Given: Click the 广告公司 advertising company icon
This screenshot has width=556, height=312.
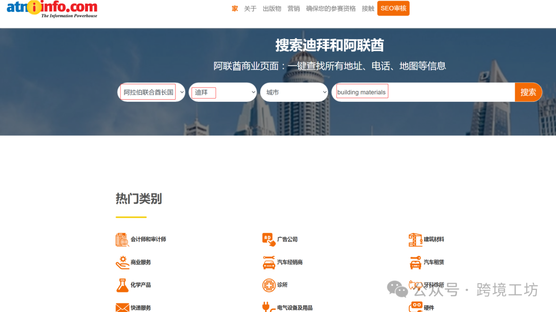Looking at the screenshot, I should point(267,239).
